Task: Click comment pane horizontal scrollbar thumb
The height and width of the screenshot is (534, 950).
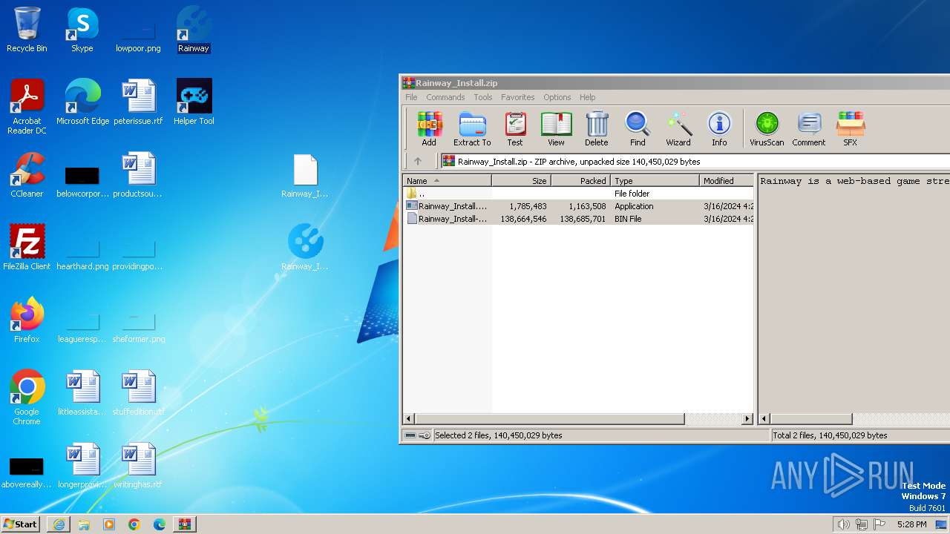Action: click(811, 419)
